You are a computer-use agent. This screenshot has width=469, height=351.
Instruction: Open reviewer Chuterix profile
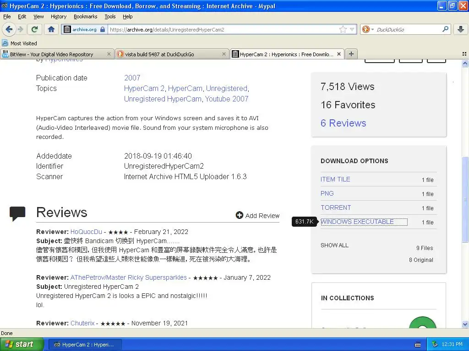(x=82, y=323)
